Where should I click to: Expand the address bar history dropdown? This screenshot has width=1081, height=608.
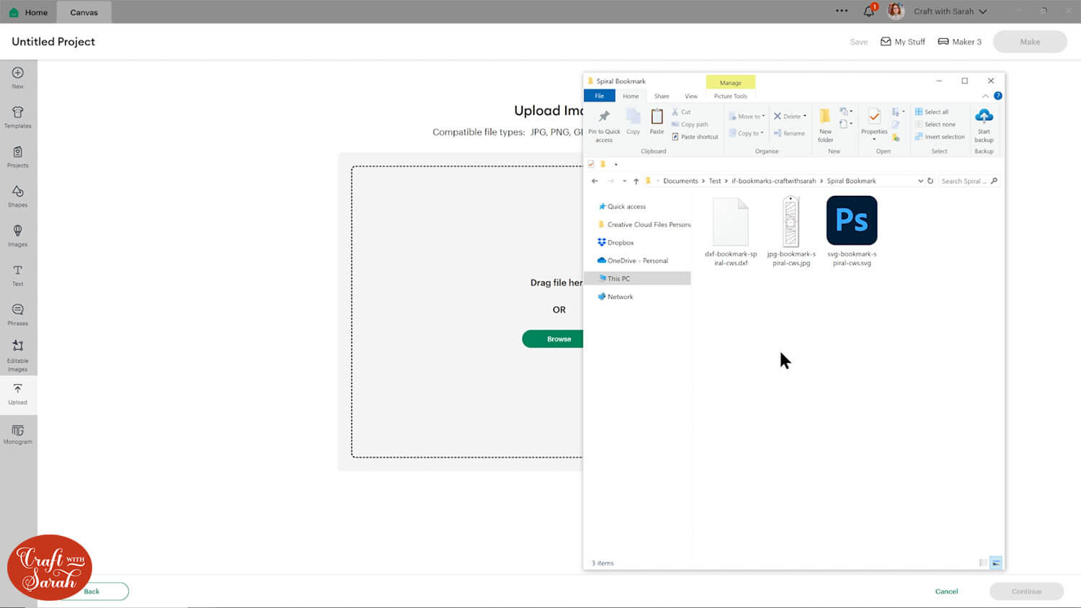click(920, 181)
